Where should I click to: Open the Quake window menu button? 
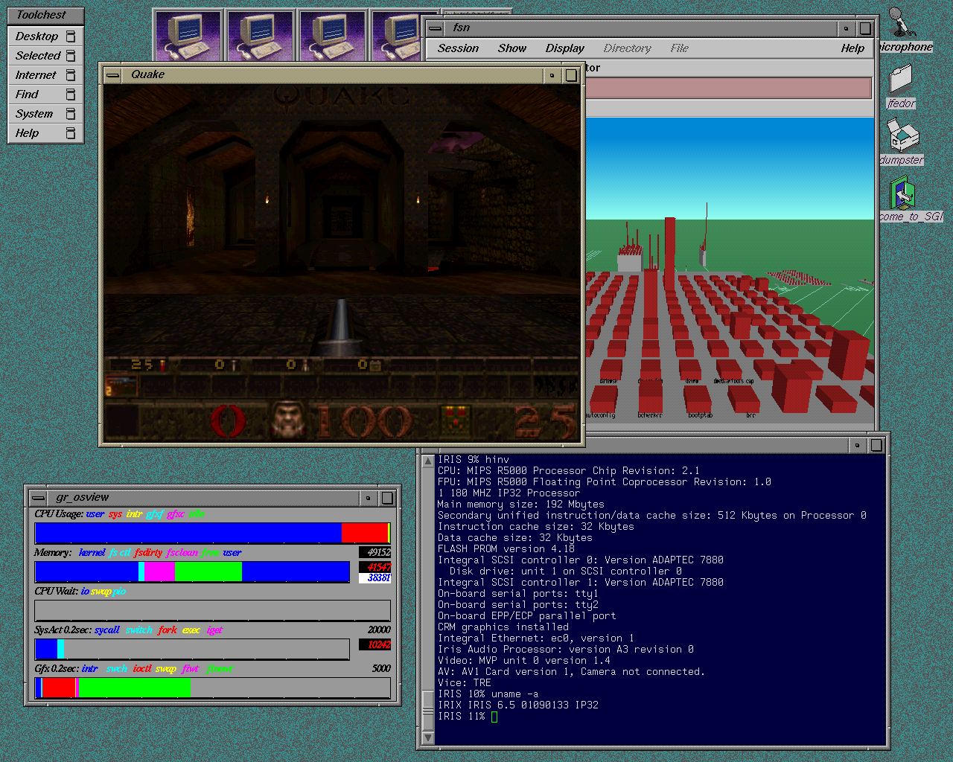point(113,75)
